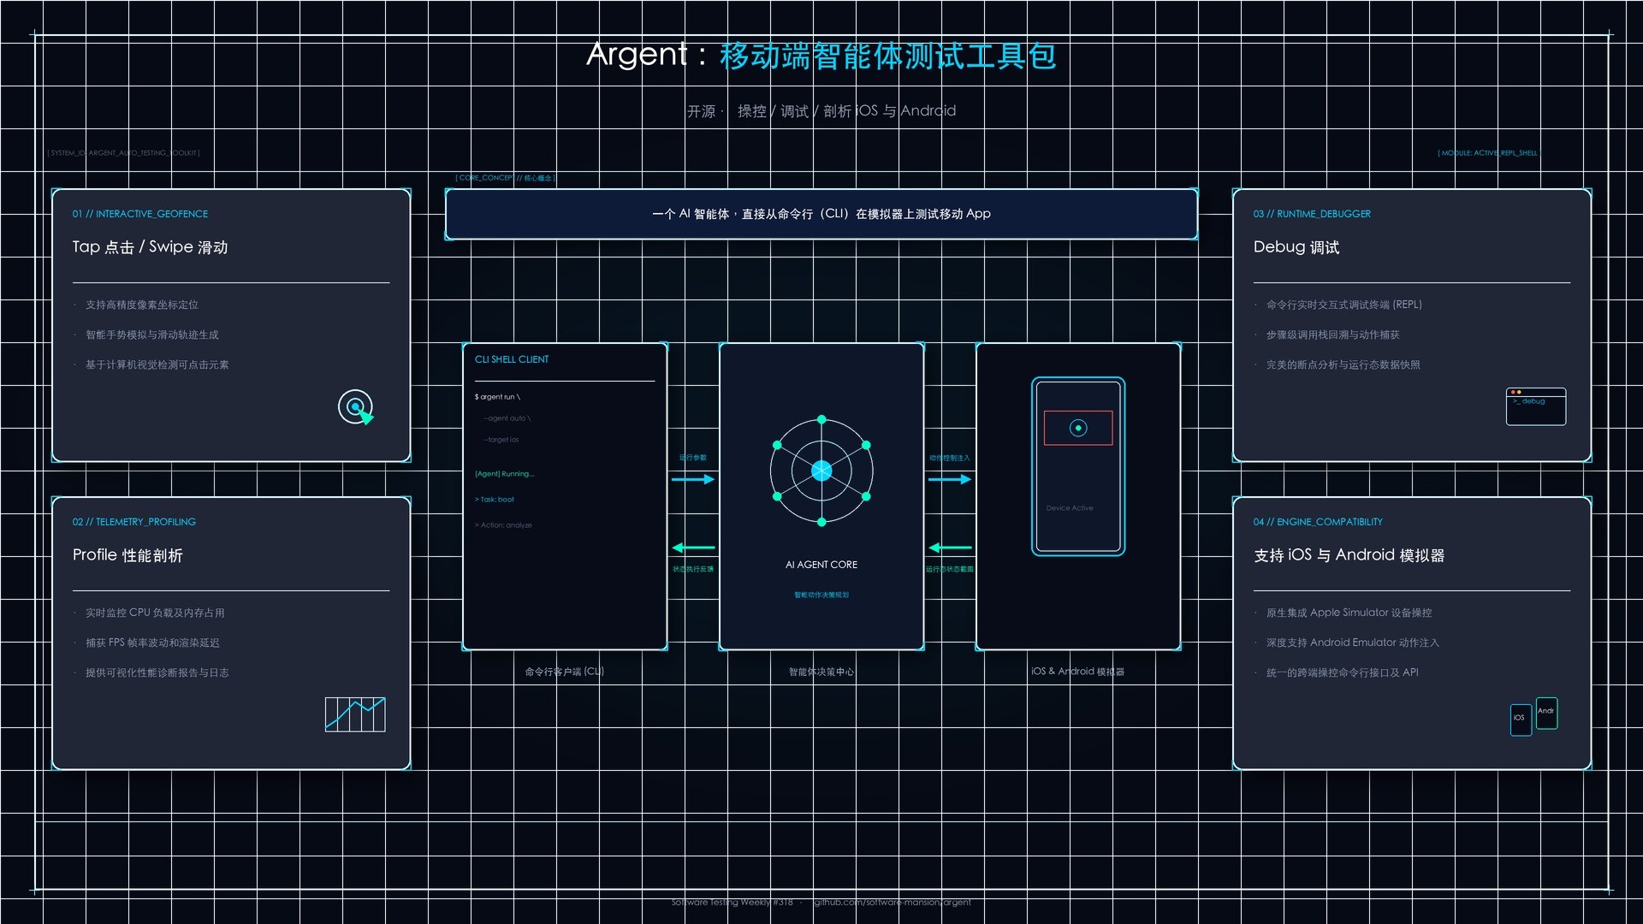Click the '[ CORE_CONCEPT // 核心概念 ]' tag
The image size is (1643, 924).
pos(505,178)
